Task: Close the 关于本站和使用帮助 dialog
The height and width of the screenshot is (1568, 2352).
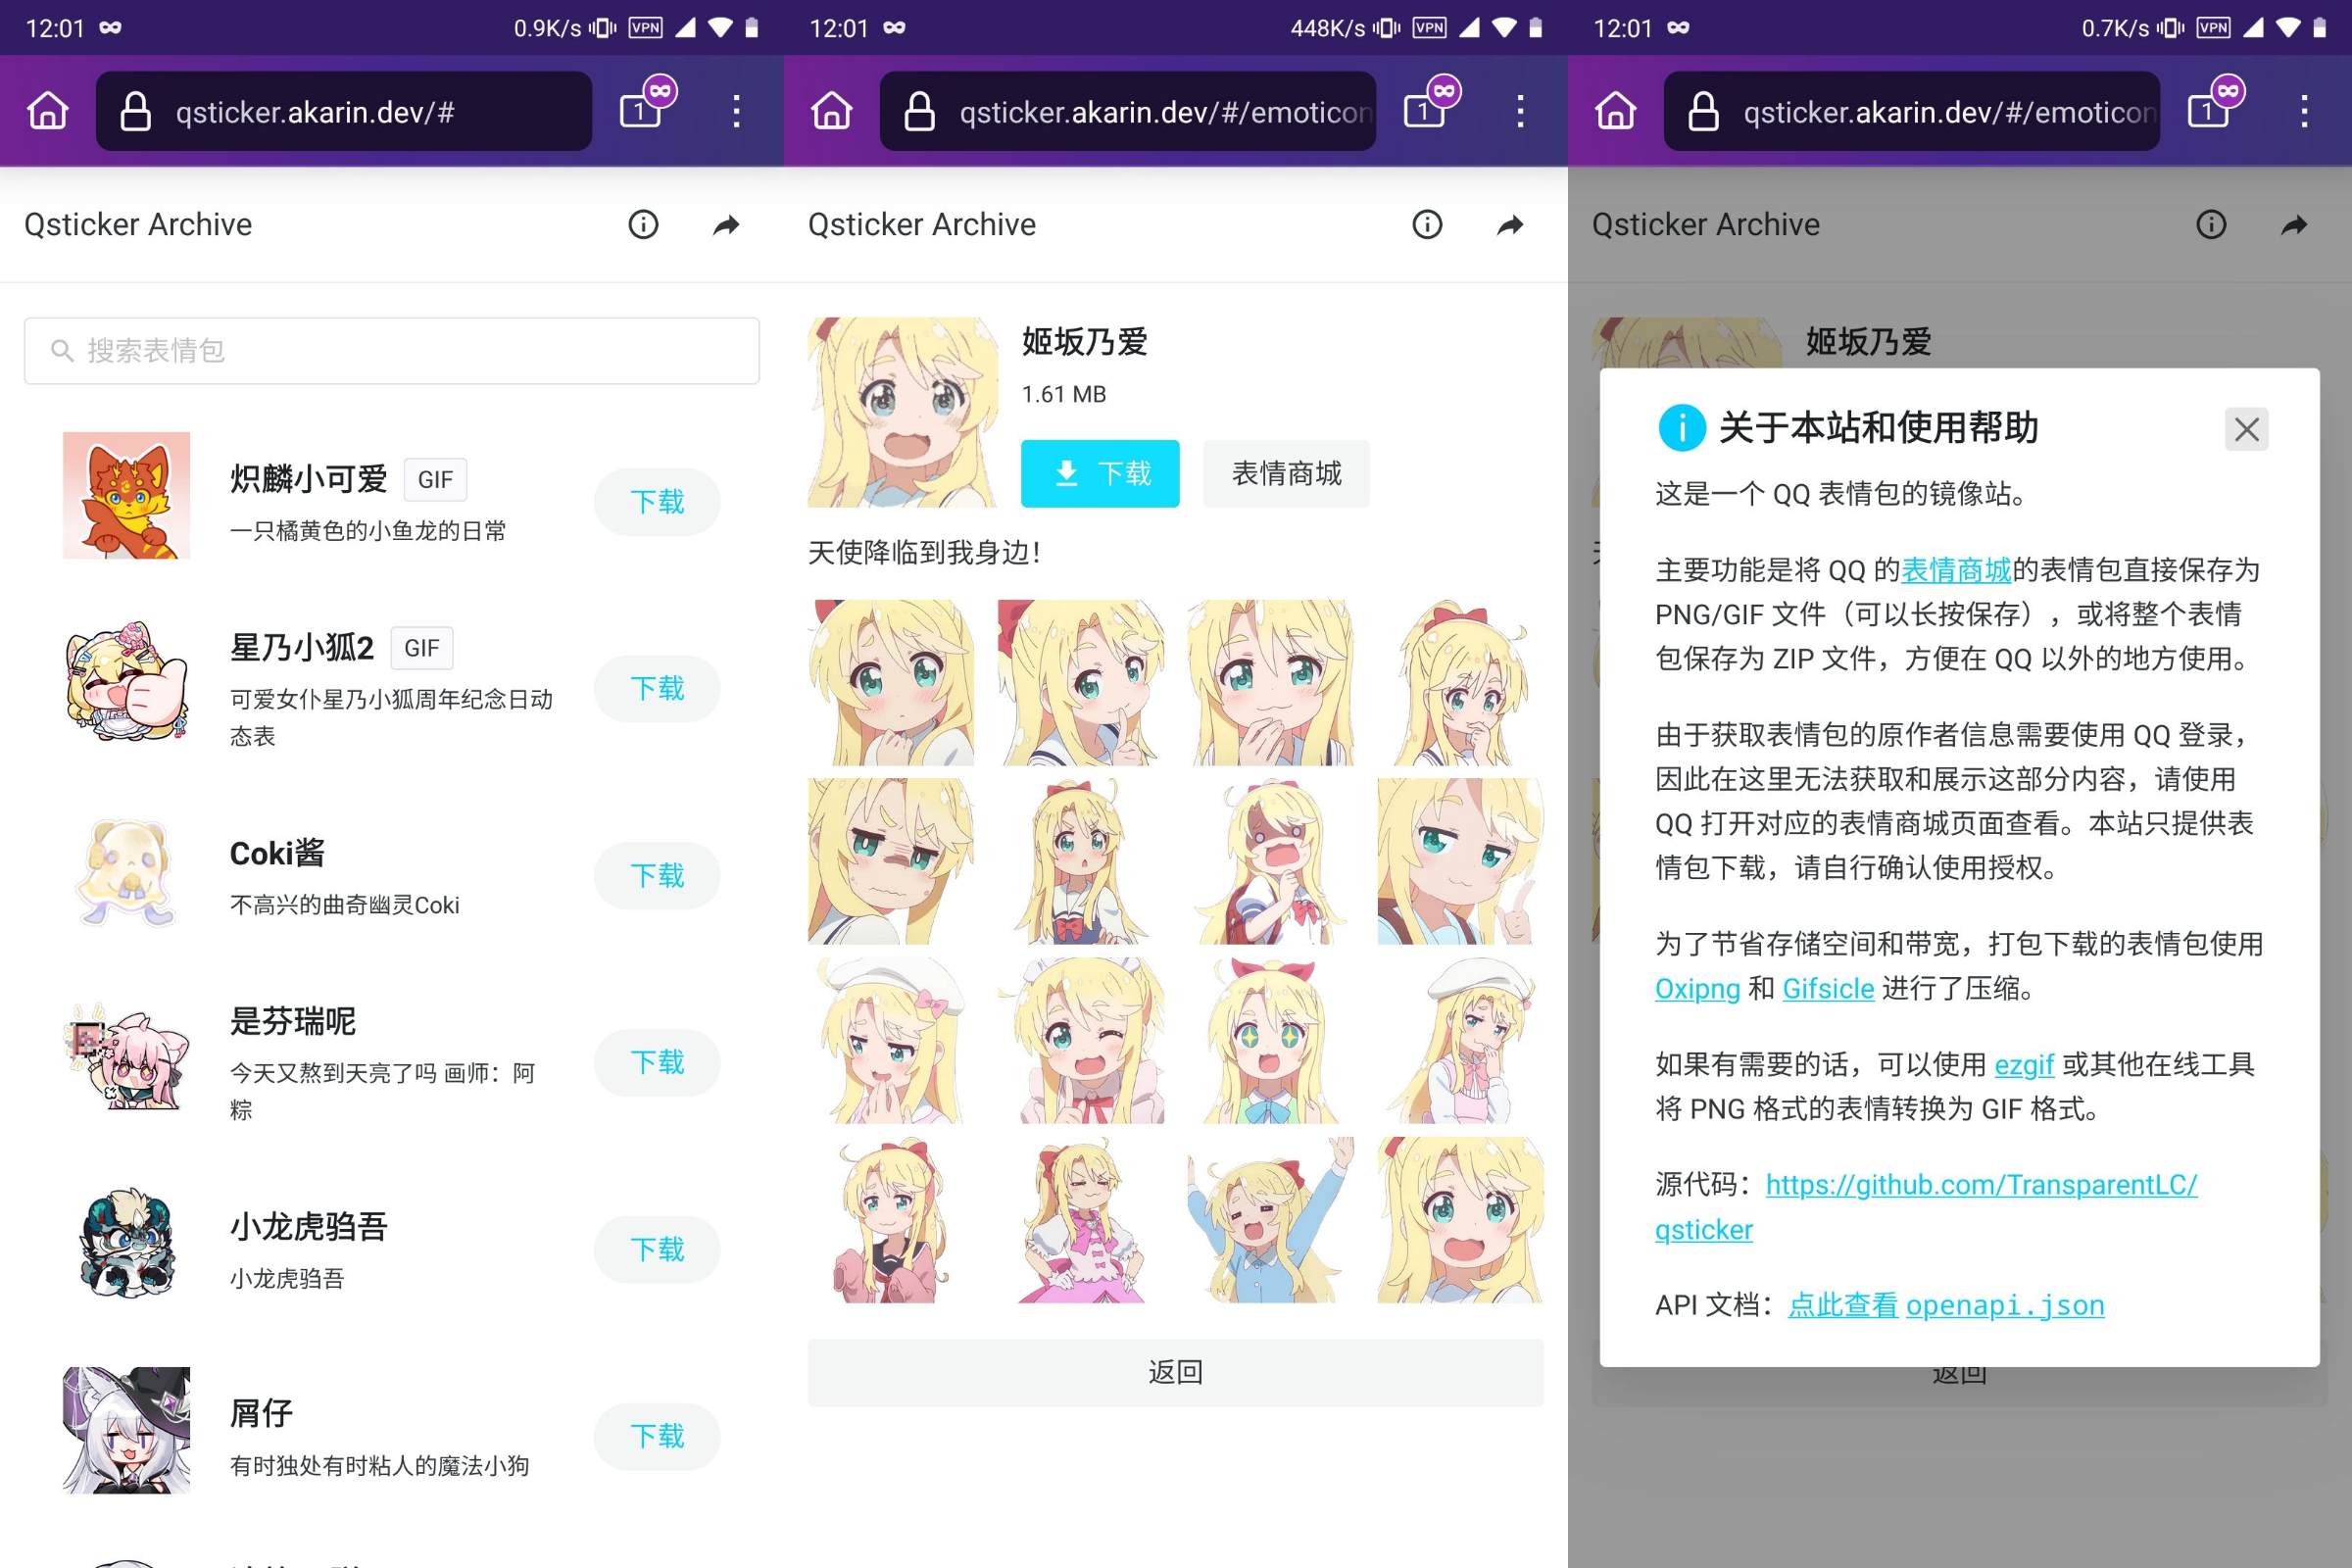Action: 2246,429
